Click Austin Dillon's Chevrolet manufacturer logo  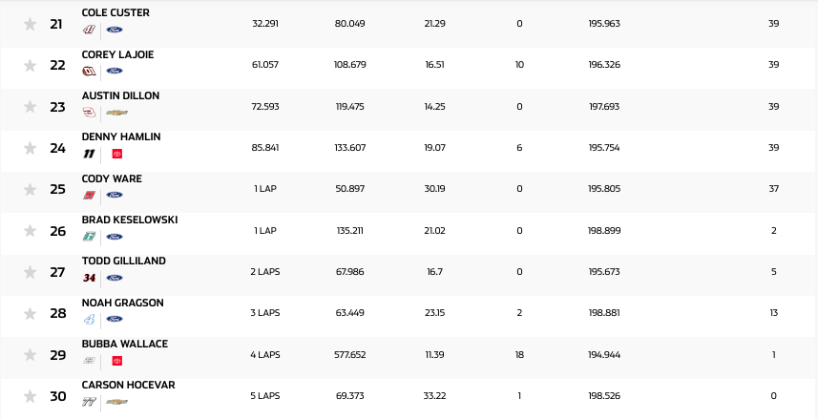117,113
